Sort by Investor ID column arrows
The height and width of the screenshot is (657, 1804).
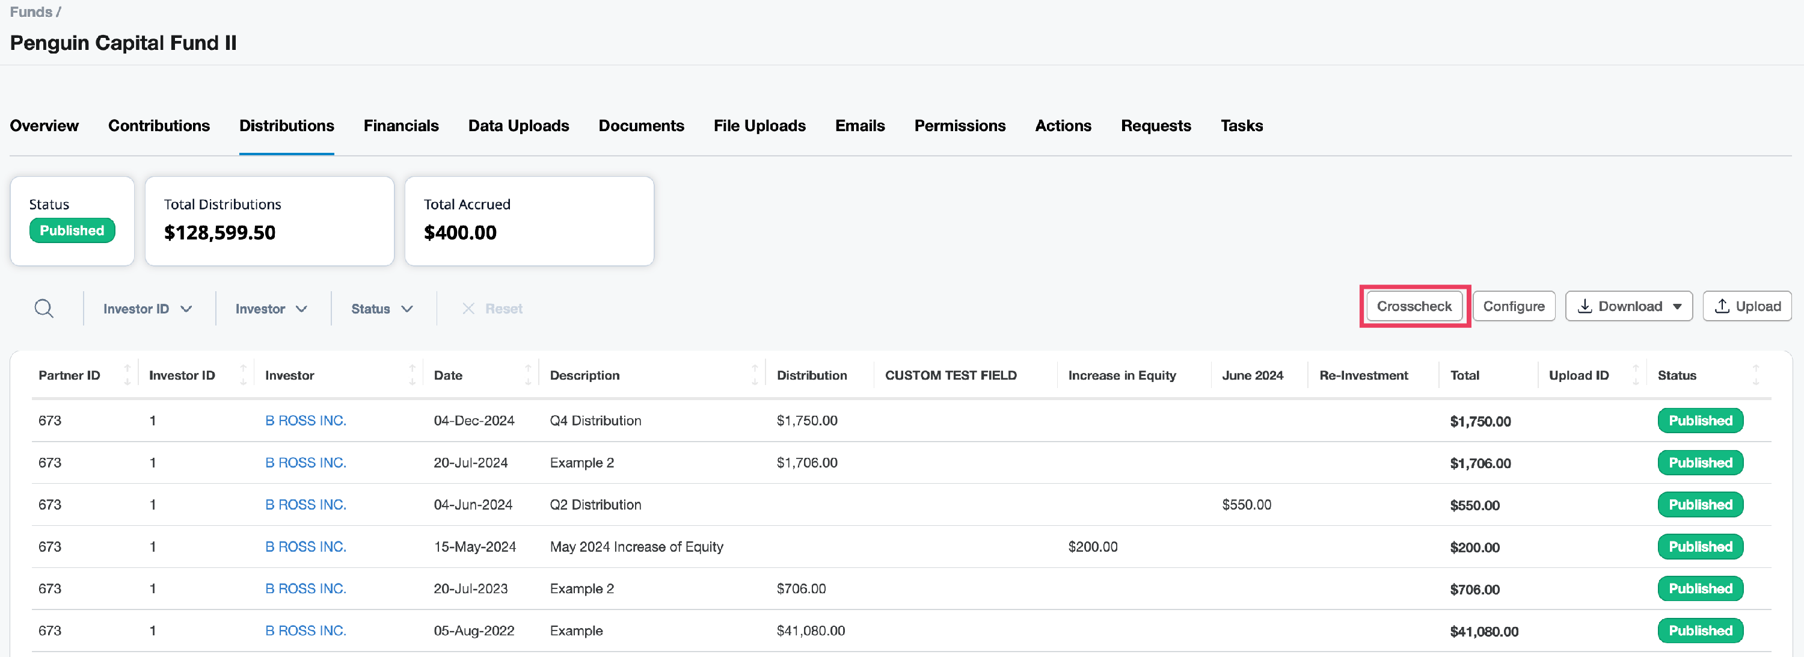click(242, 375)
